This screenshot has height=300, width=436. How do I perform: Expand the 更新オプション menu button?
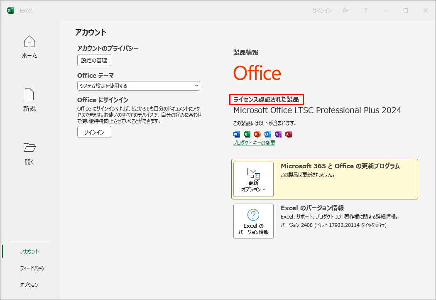click(253, 179)
